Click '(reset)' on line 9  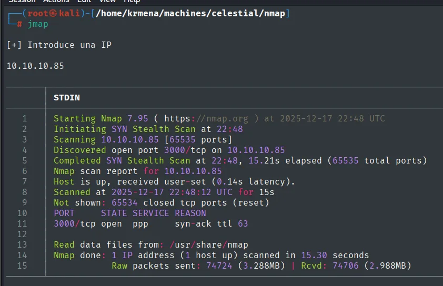click(251, 203)
